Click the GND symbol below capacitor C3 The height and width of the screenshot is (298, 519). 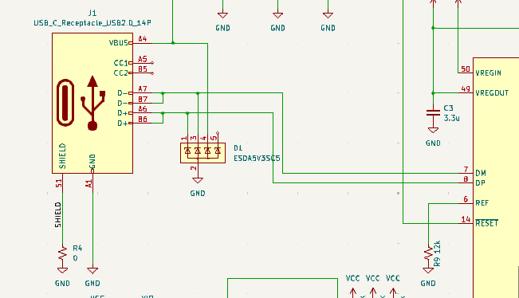tap(433, 131)
